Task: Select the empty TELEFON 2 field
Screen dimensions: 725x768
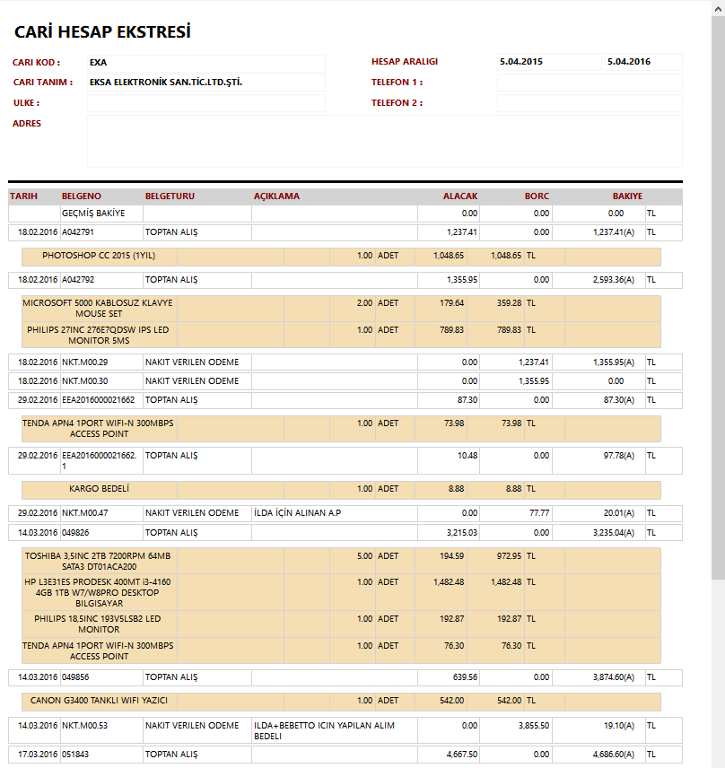Action: [x=589, y=103]
